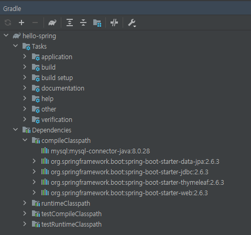Click the testCompileClasspath folder icon
Screen dimensions: 251x235
(x=36, y=214)
